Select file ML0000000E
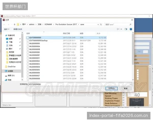 click(x=66, y=52)
